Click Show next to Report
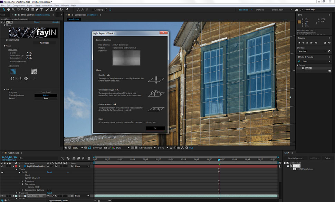This screenshot has height=202, width=335. (46, 98)
